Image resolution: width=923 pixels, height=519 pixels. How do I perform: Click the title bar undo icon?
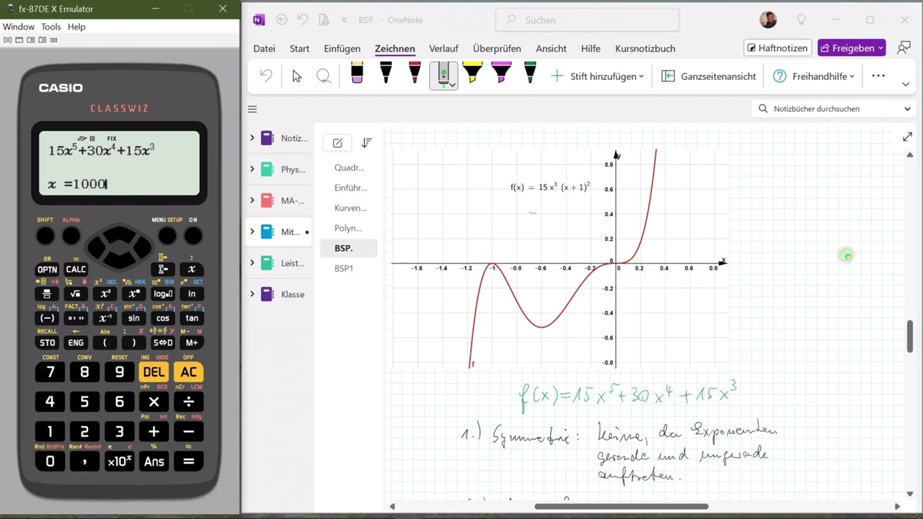(x=303, y=20)
